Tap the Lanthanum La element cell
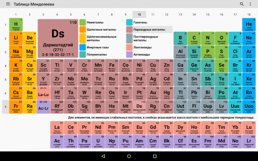The height and width of the screenshot is (161, 258). pos(57,128)
